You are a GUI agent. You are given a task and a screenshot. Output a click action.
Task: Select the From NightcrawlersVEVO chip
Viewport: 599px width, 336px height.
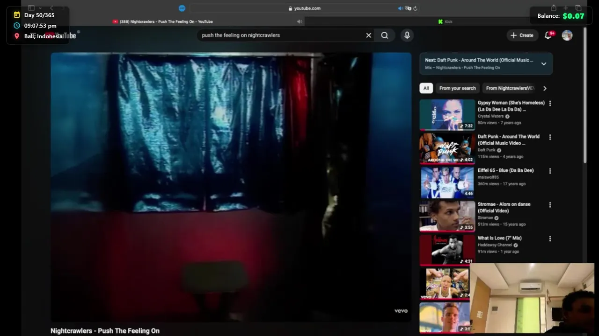pyautogui.click(x=510, y=88)
